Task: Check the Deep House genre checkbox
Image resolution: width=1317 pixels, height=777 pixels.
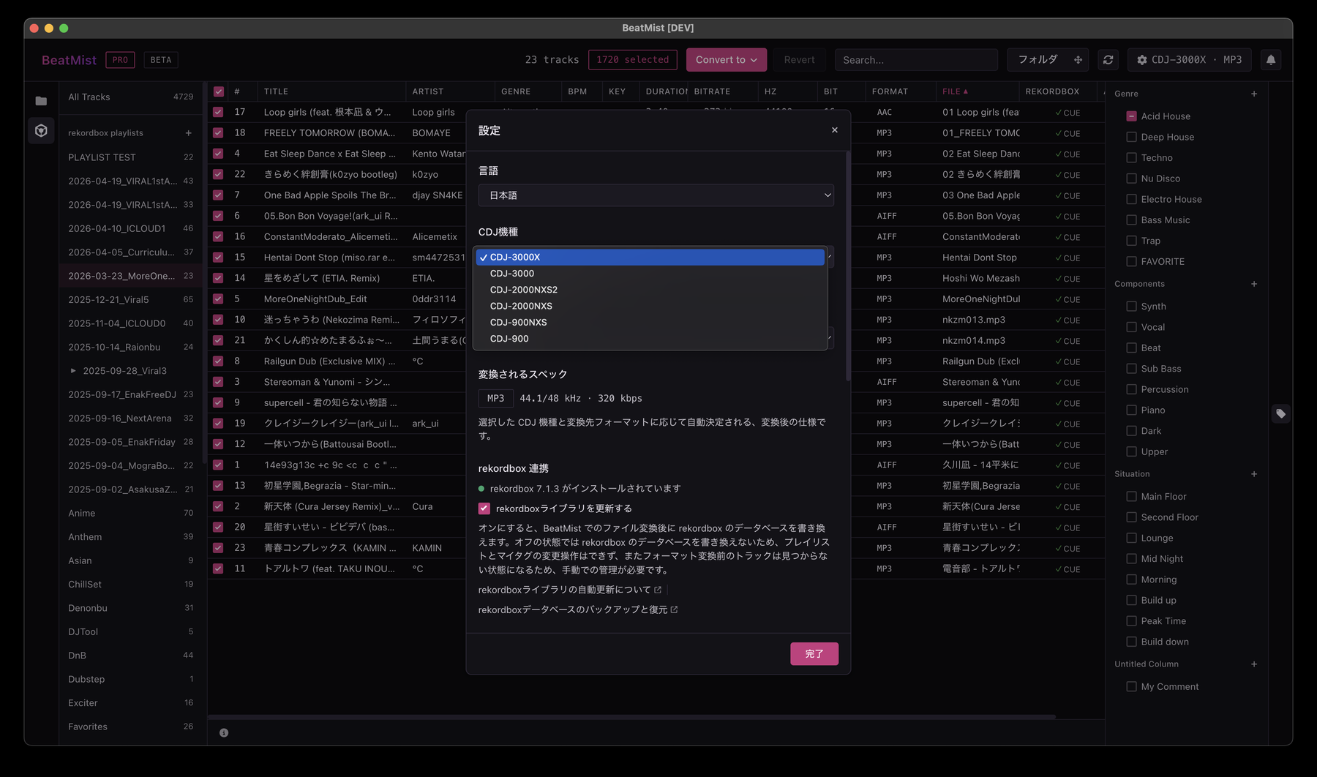Action: pyautogui.click(x=1131, y=137)
